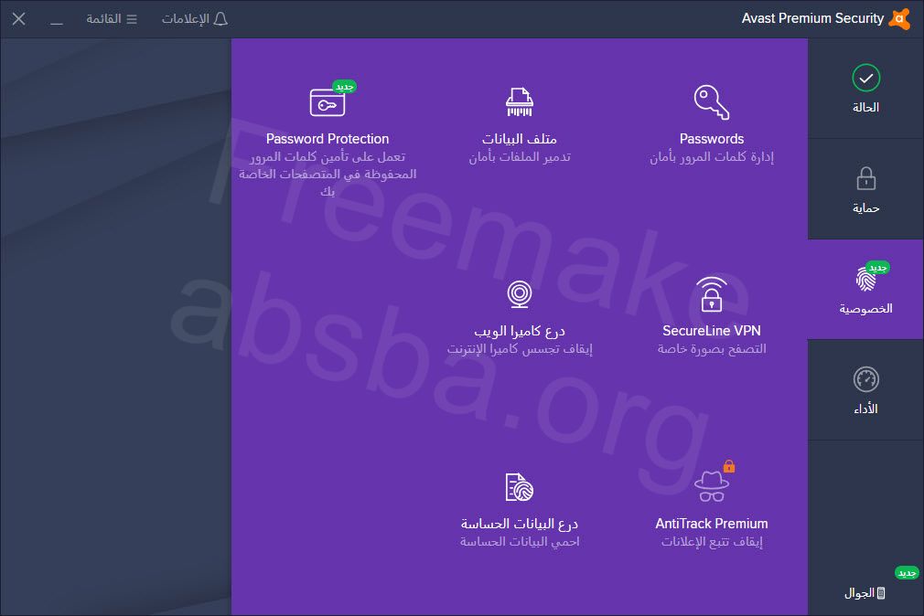
Task: Open the AntiTrack Premium spy-hat icon
Action: (711, 486)
